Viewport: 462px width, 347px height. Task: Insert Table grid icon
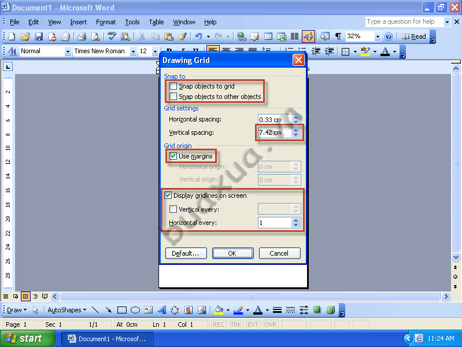pos(268,36)
